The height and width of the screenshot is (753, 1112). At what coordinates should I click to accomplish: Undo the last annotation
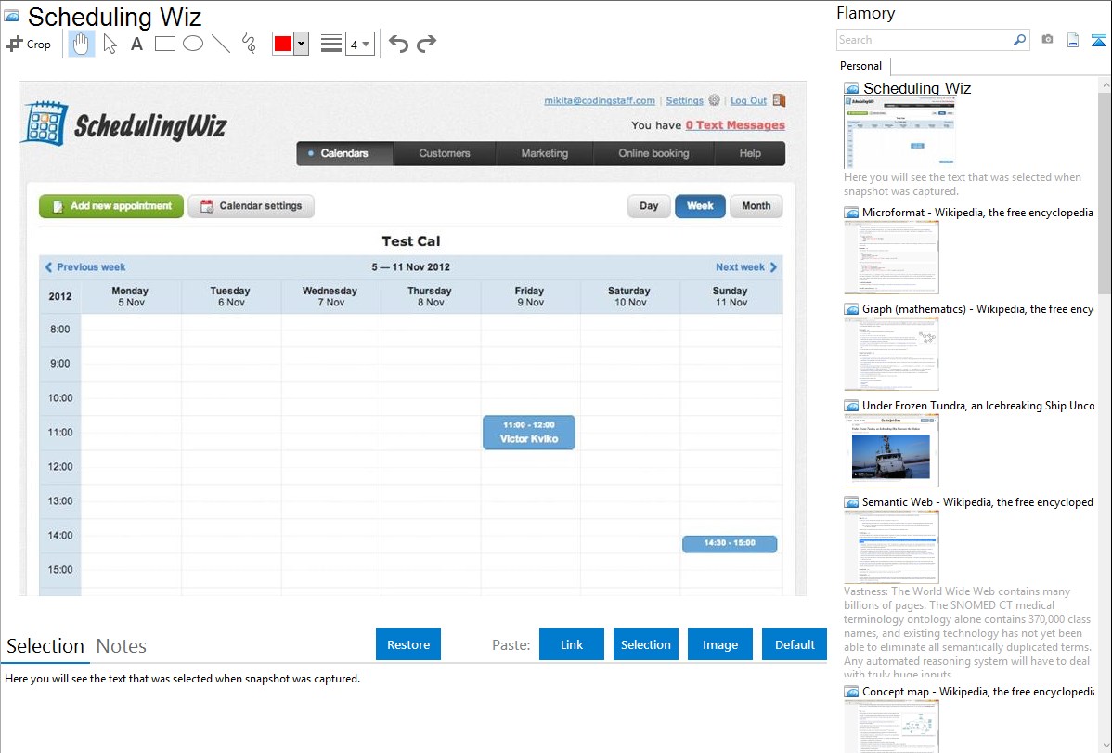pyautogui.click(x=398, y=44)
